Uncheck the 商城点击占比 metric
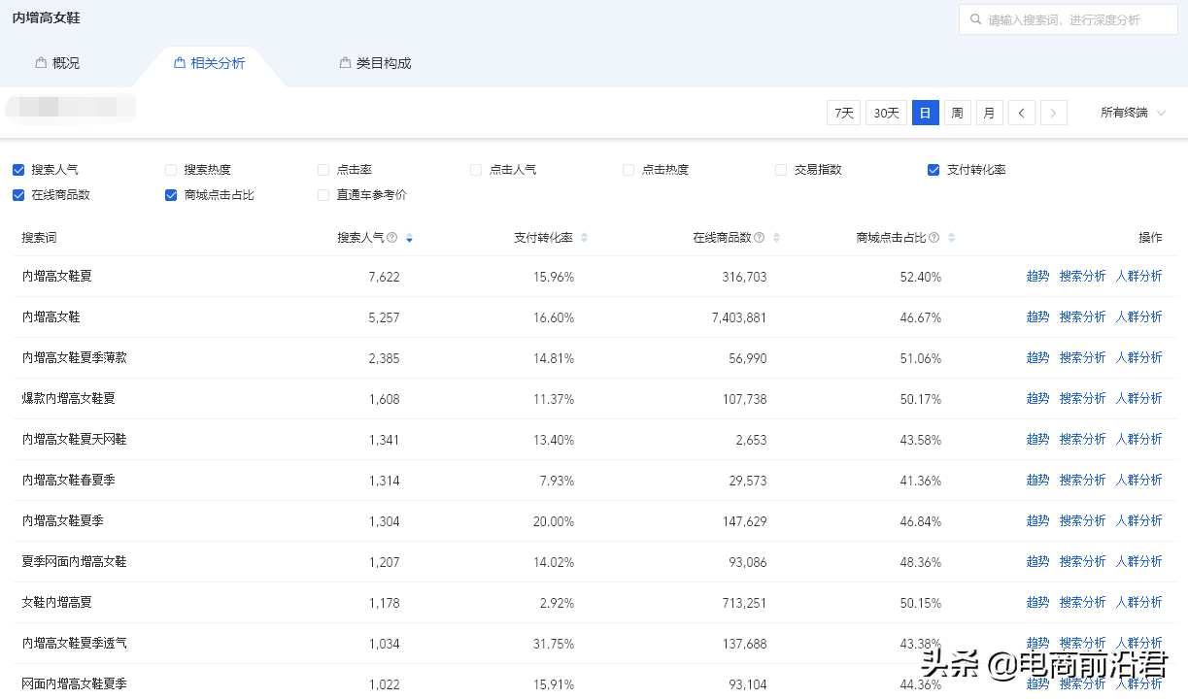This screenshot has width=1188, height=699. [170, 195]
